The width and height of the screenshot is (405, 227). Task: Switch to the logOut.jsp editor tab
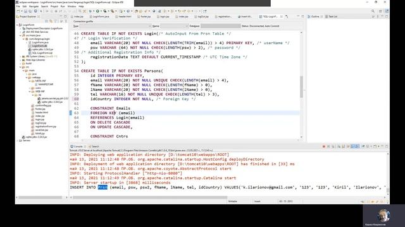[x=201, y=16]
